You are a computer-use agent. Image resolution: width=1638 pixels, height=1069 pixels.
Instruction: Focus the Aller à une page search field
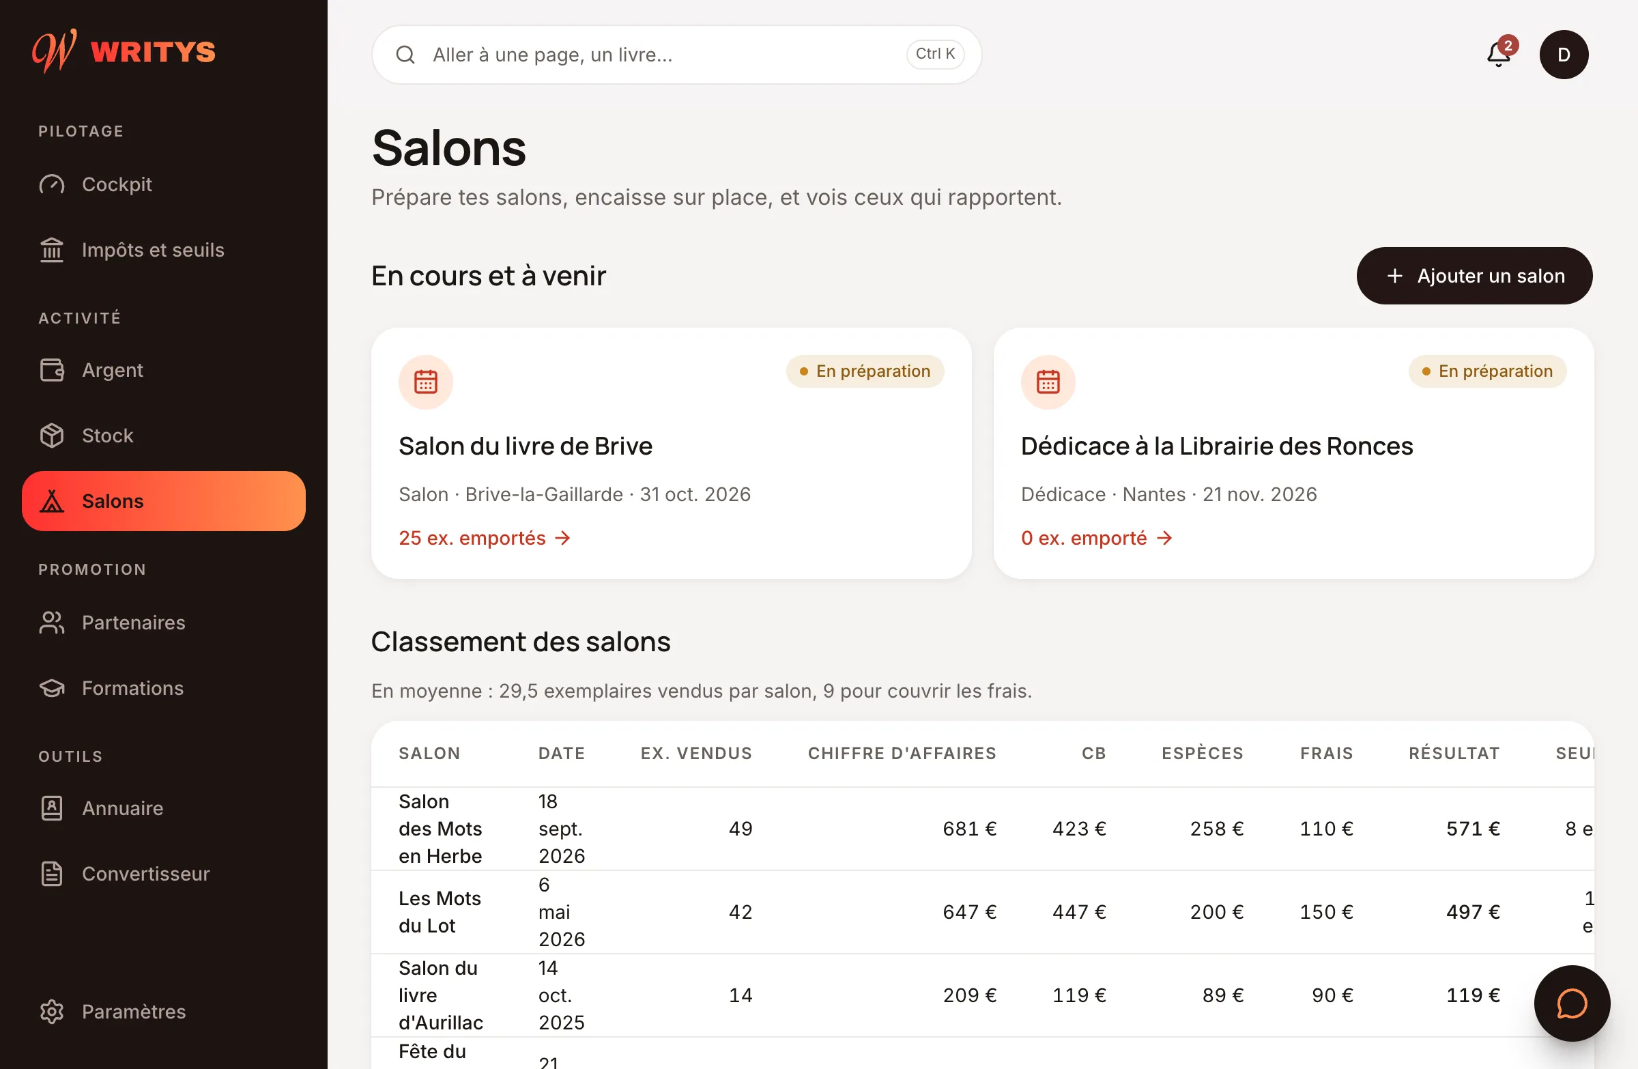click(676, 55)
